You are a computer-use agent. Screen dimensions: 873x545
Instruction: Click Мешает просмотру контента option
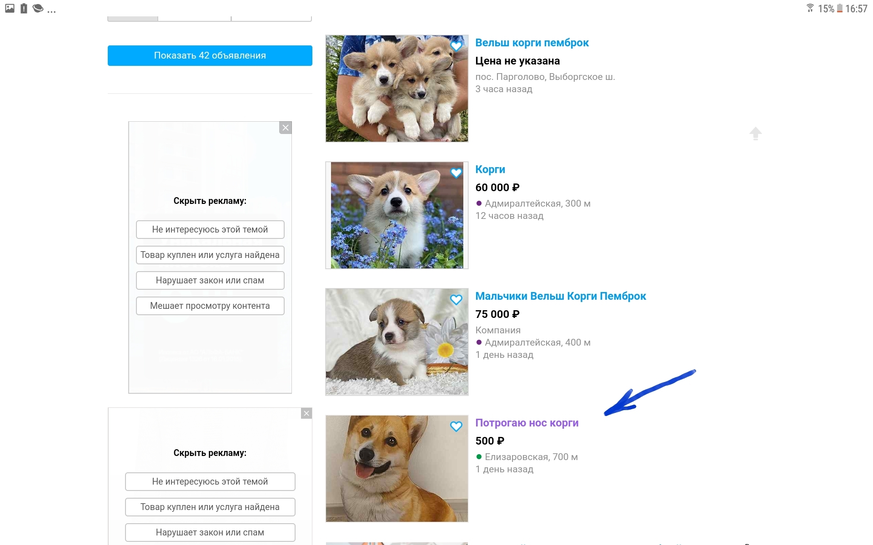click(210, 306)
